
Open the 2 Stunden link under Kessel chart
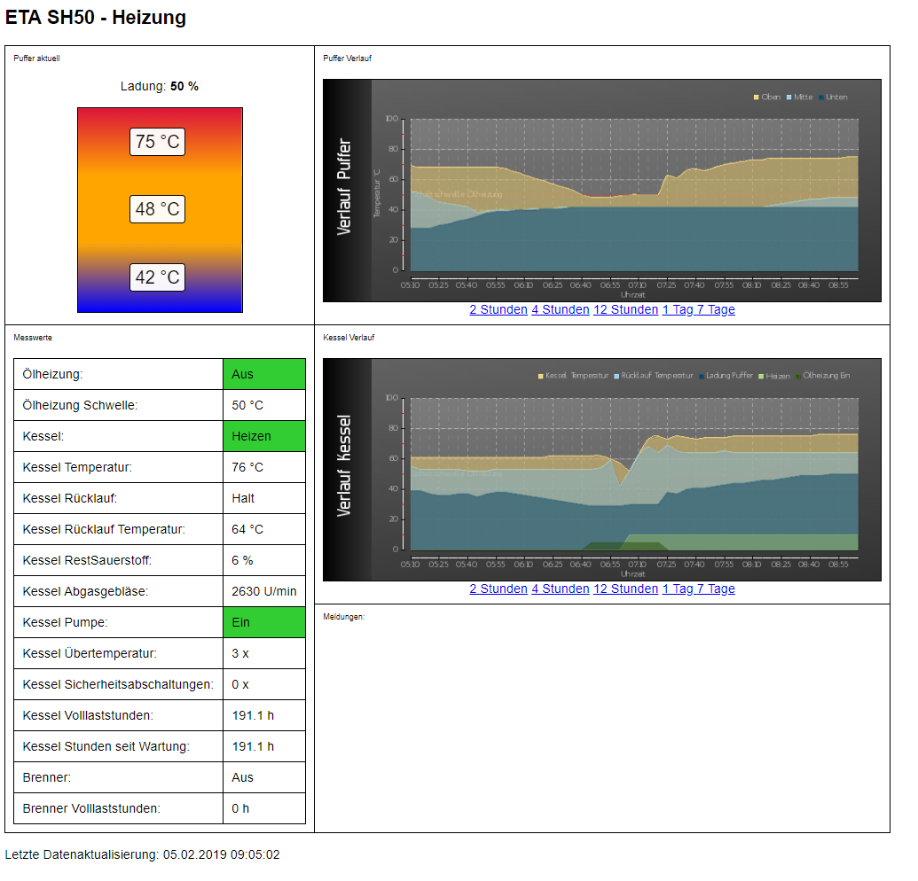[x=498, y=589]
